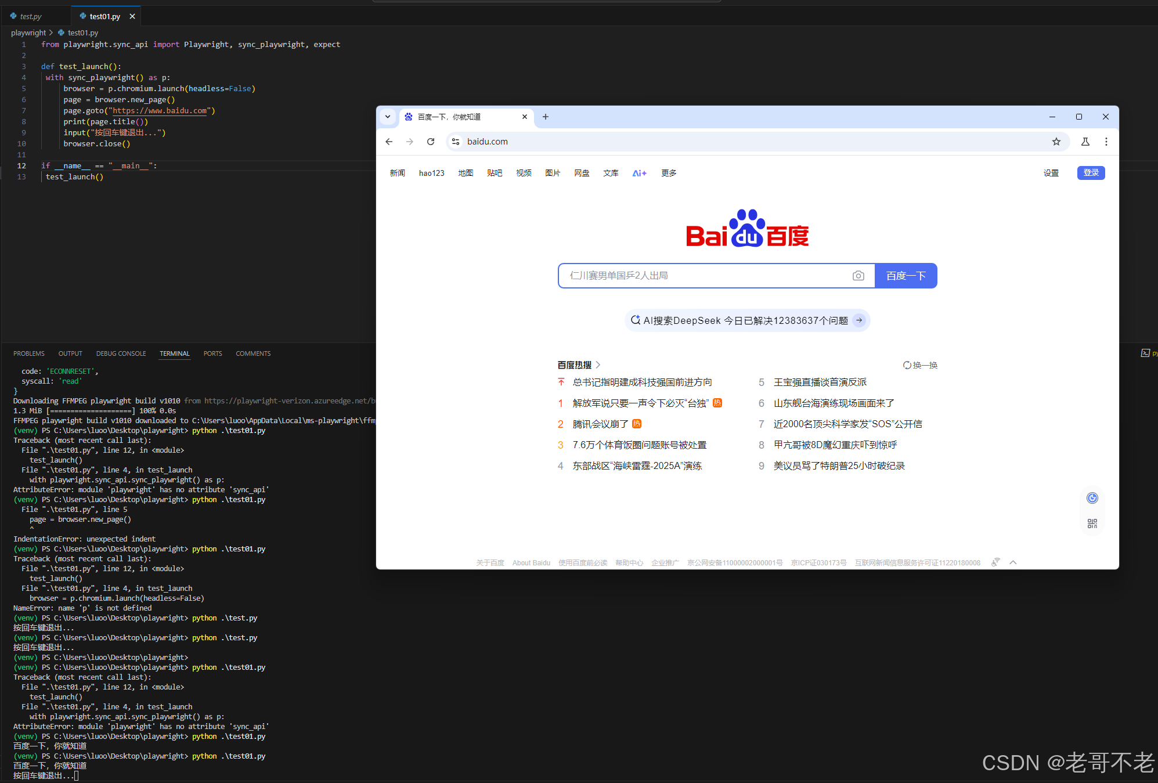Open the hao123 link
This screenshot has width=1158, height=783.
[431, 173]
